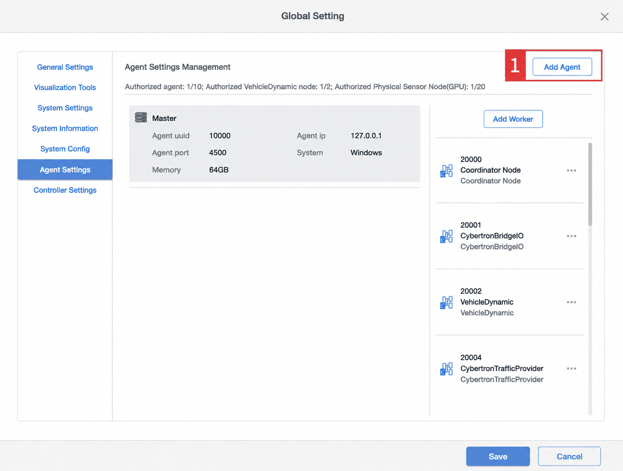623x471 pixels.
Task: Click the authorized agent summary line
Action: click(305, 87)
